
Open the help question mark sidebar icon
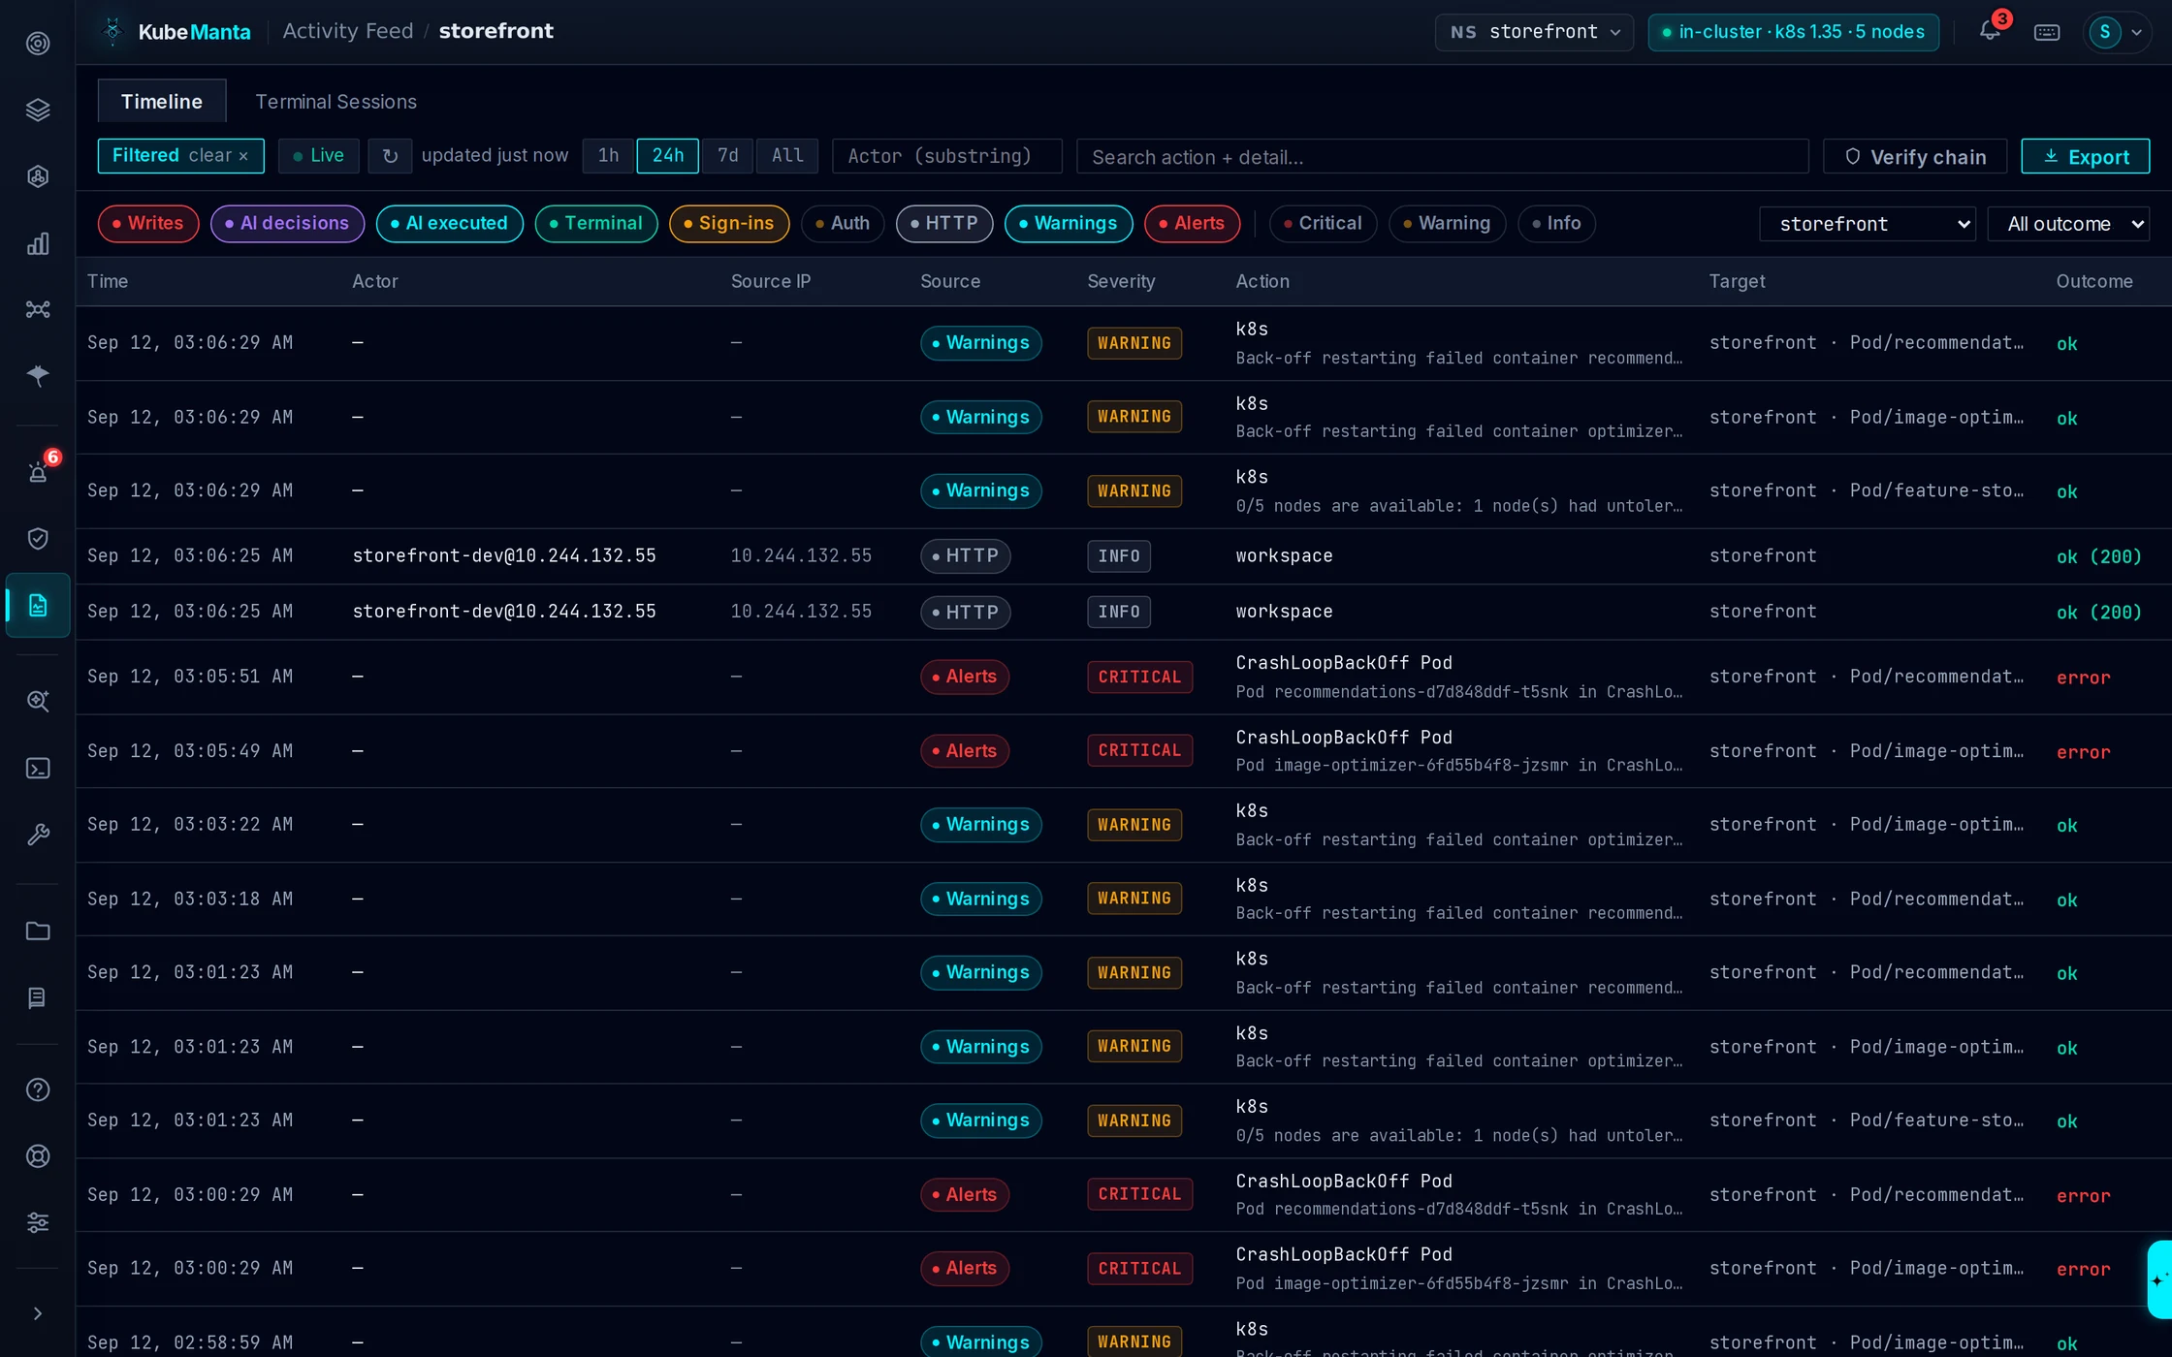pos(38,1090)
